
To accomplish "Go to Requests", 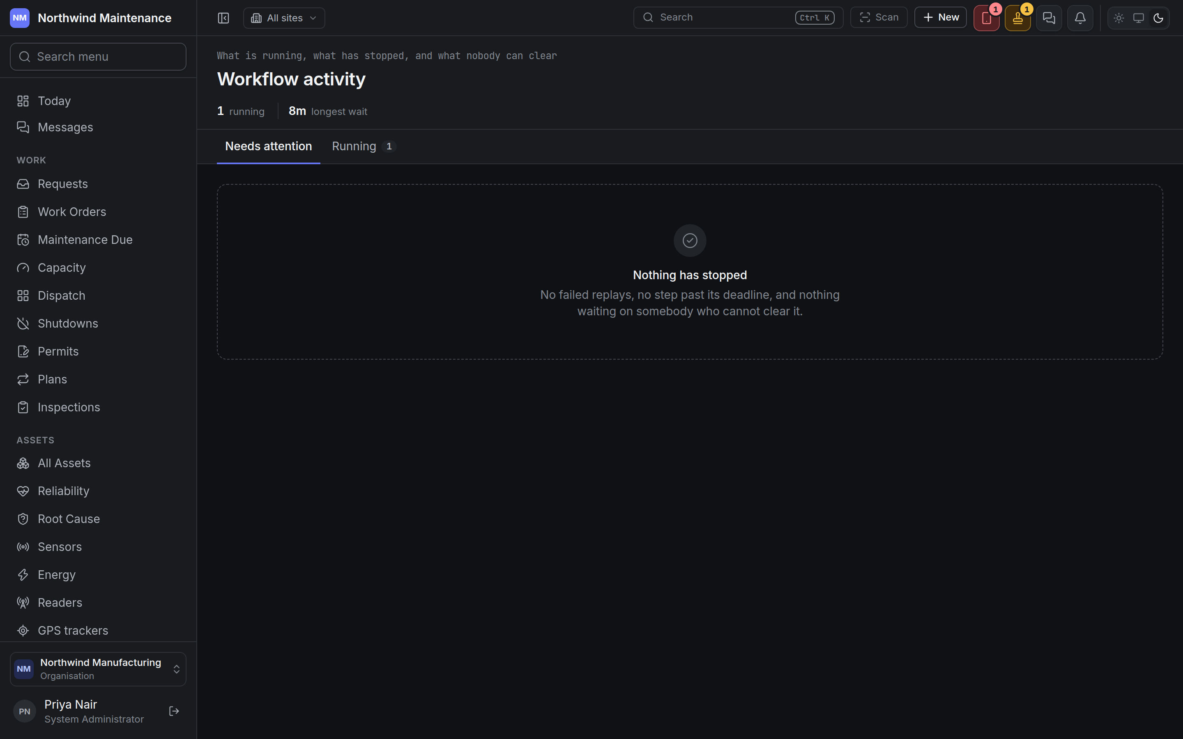I will [x=98, y=184].
